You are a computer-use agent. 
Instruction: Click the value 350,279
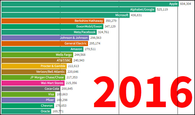click(x=111, y=21)
